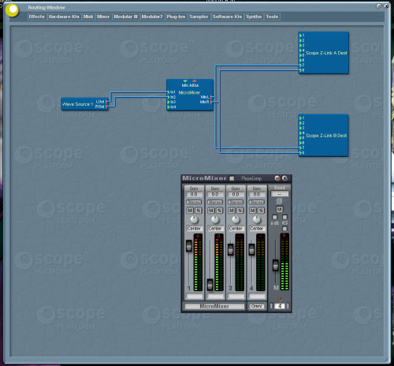Mute channel 1 in MicroMixer
The height and width of the screenshot is (366, 394).
[x=190, y=211]
